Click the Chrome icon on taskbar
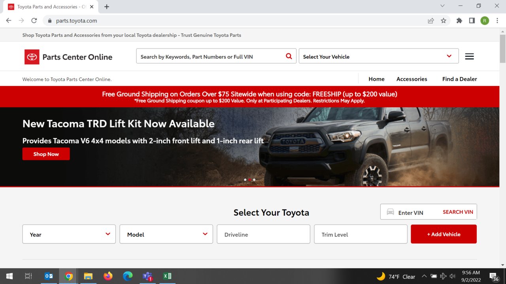The width and height of the screenshot is (506, 284). [68, 276]
